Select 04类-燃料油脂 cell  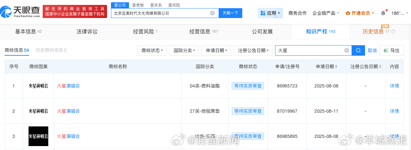[x=205, y=86]
